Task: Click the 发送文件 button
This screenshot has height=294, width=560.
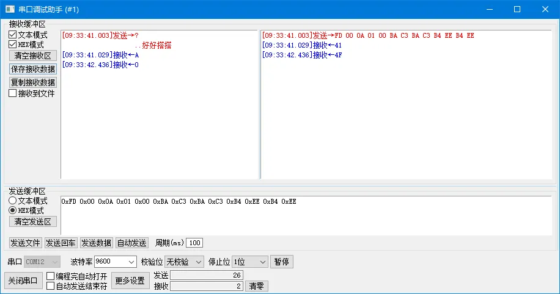Action: [25, 243]
